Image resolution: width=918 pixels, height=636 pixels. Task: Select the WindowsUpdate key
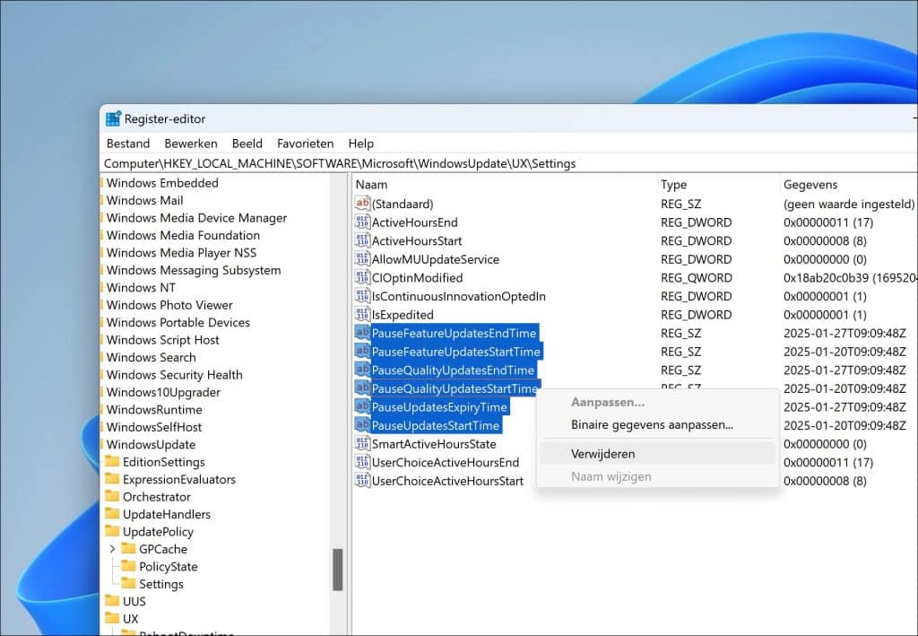(151, 445)
